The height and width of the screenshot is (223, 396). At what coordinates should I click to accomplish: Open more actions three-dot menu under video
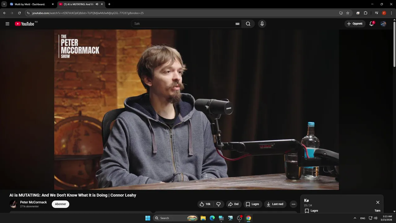[x=293, y=204]
